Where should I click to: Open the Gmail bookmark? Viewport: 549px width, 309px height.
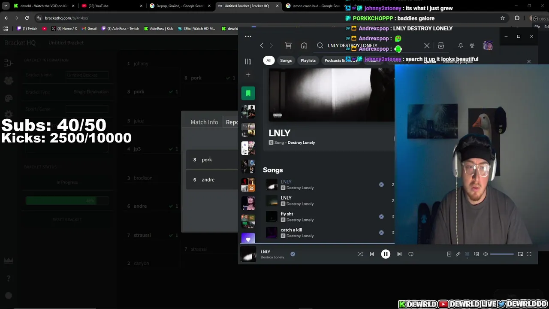tap(89, 29)
